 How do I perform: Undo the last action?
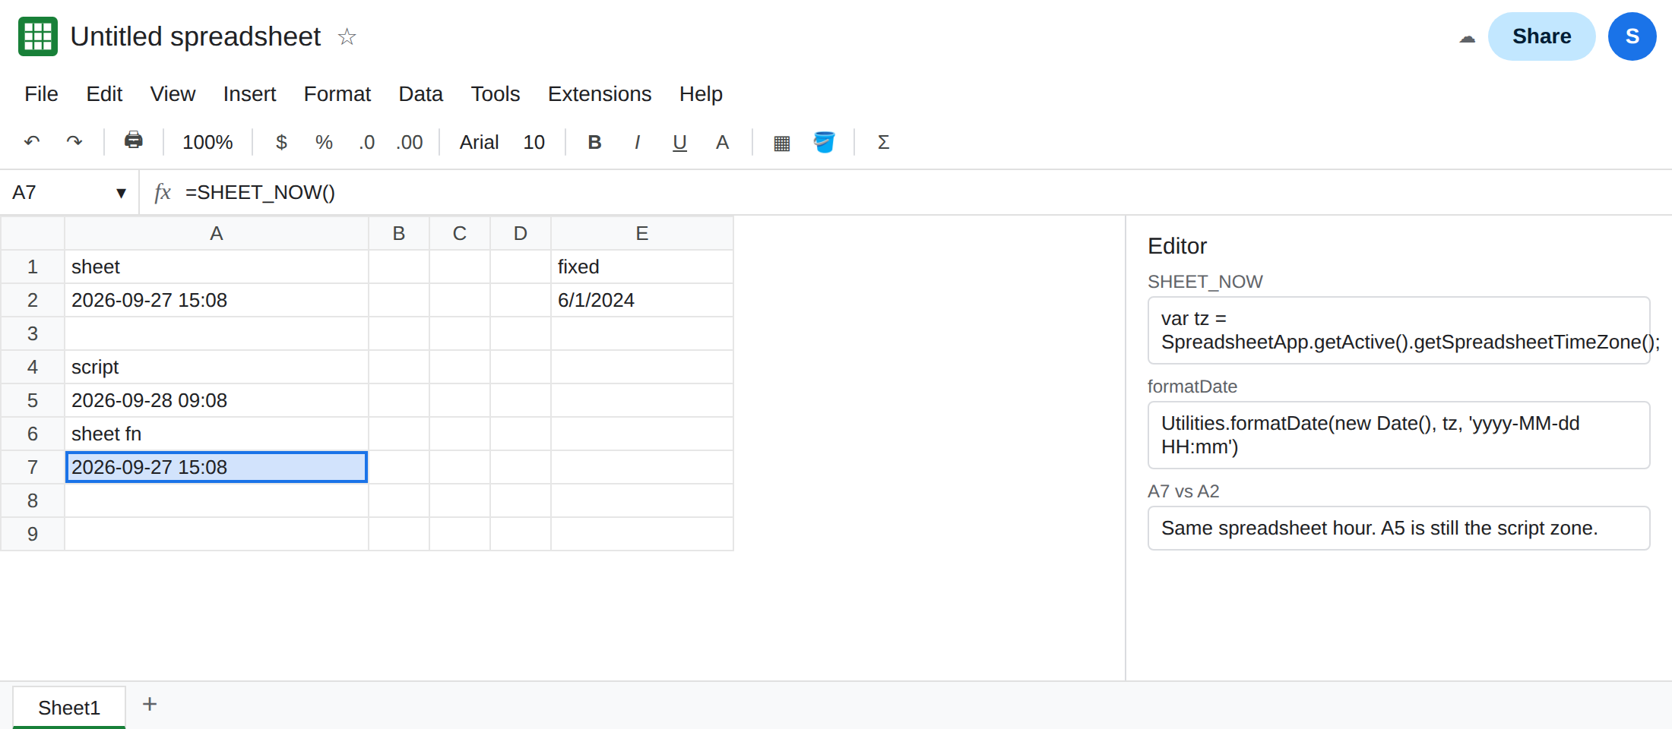click(32, 142)
